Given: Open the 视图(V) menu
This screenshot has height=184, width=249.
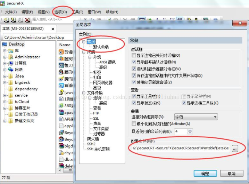Looking at the screenshot, I should click(x=44, y=12).
